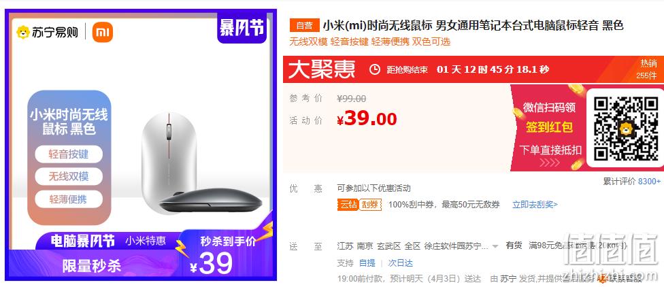The width and height of the screenshot is (664, 287).
Task: Open the 自提 pickup link
Action: pos(367,263)
